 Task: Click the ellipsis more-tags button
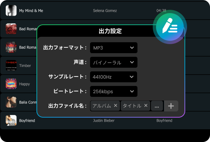pyautogui.click(x=157, y=106)
